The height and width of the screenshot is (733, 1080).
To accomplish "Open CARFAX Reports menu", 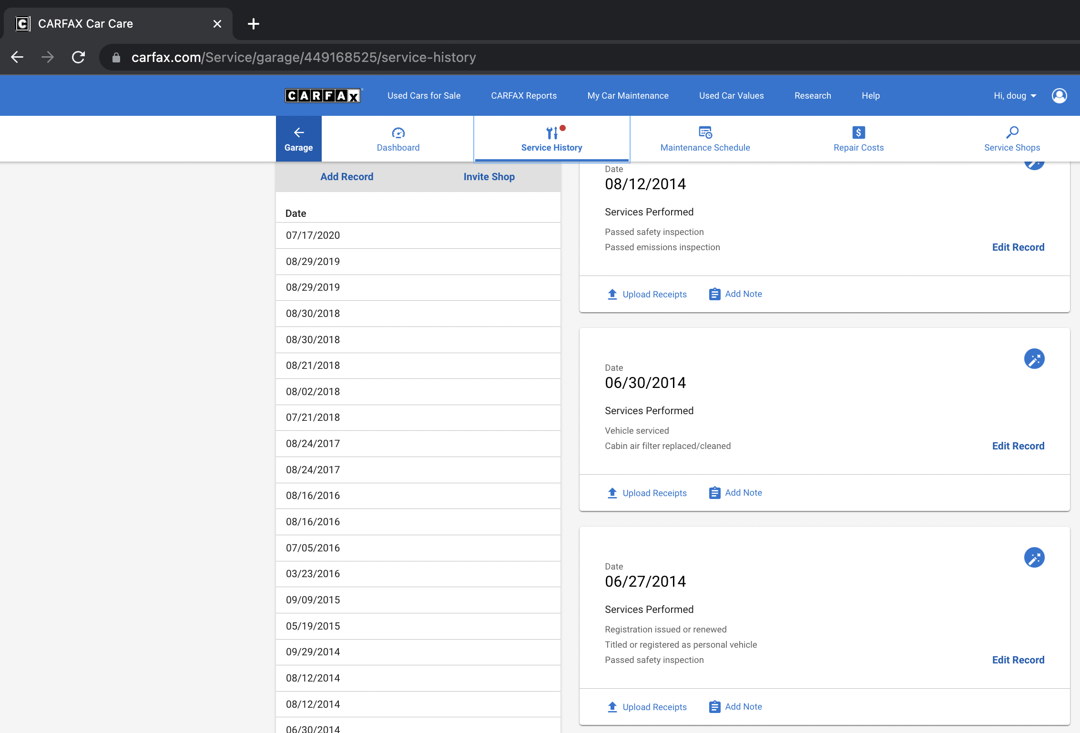I will tap(524, 96).
